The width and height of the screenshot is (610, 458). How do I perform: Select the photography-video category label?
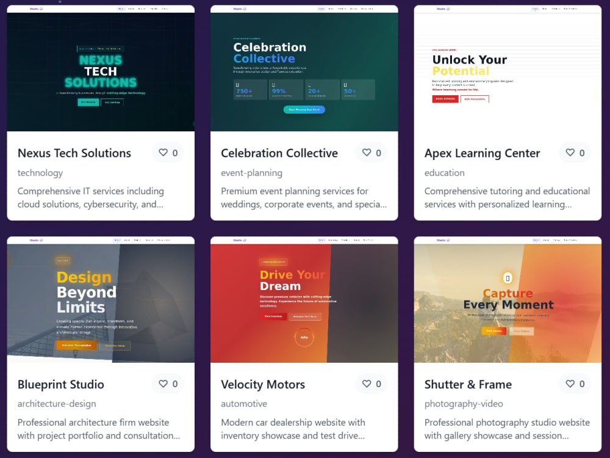tap(464, 404)
